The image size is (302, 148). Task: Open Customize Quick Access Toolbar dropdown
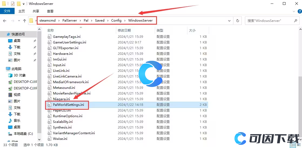tap(24, 4)
